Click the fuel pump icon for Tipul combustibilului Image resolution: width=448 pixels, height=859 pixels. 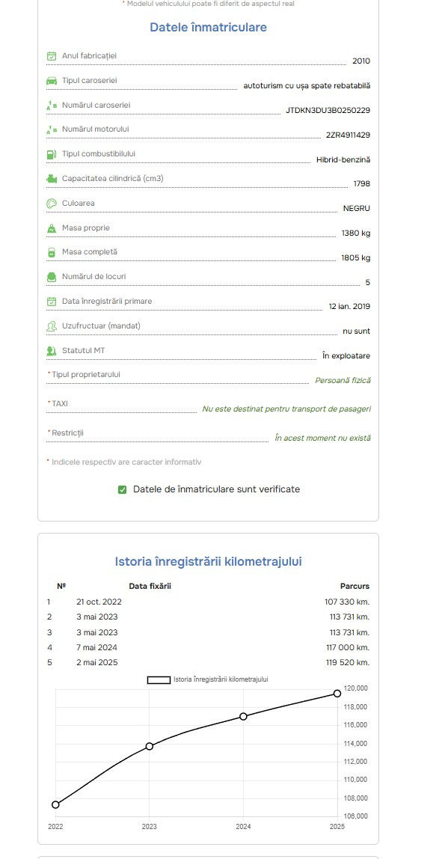pyautogui.click(x=52, y=154)
